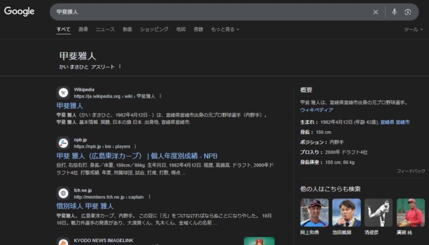Start voice search with microphone icon

pyautogui.click(x=394, y=11)
